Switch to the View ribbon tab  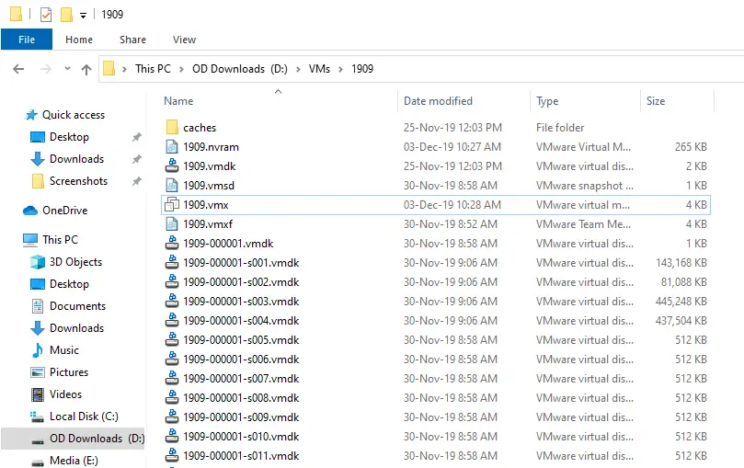tap(184, 40)
